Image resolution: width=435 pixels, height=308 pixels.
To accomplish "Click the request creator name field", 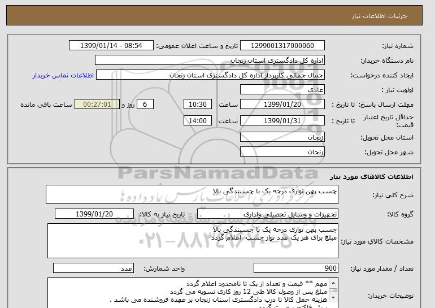I will click(x=210, y=75).
